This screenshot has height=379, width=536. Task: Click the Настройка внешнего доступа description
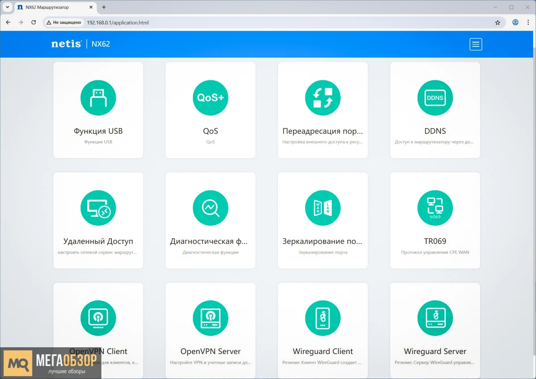322,142
